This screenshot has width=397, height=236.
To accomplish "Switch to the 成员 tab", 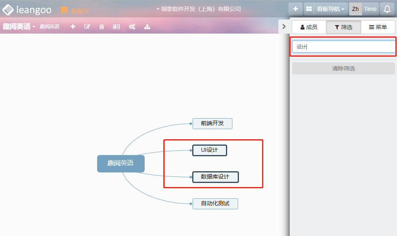I will 309,27.
